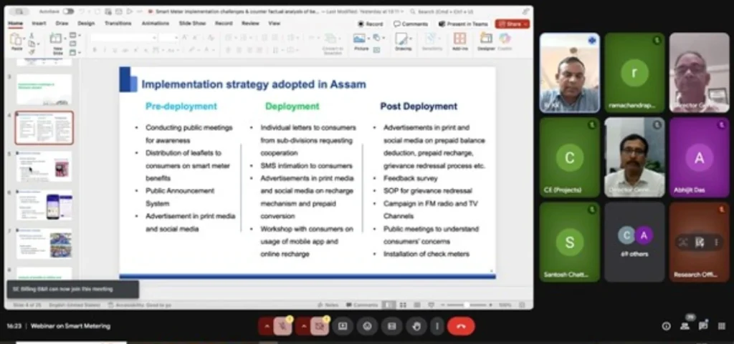Click the Present screen icon in Meet
This screenshot has height=344, width=734.
(343, 326)
